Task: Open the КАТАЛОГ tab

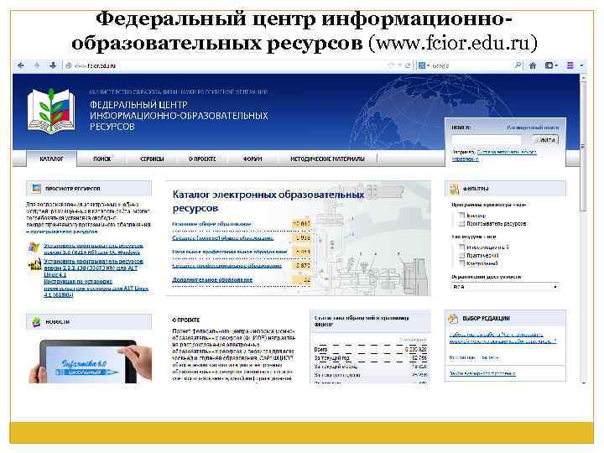Action: 51,159
